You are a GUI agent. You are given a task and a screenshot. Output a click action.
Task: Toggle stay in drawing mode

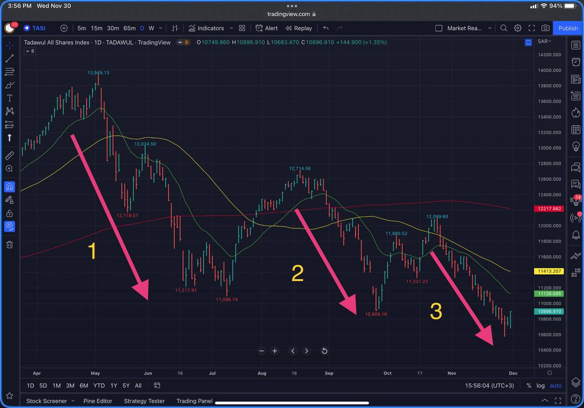[x=9, y=200]
